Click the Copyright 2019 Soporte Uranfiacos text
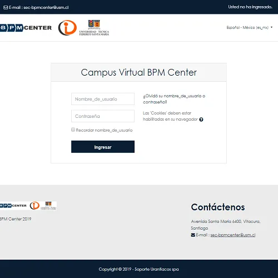 click(138, 269)
